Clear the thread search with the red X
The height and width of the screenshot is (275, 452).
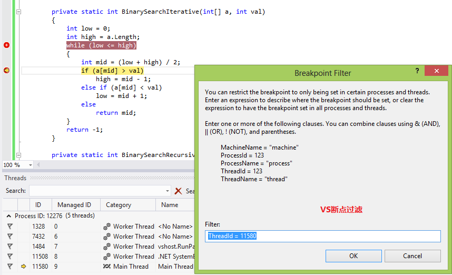[179, 191]
